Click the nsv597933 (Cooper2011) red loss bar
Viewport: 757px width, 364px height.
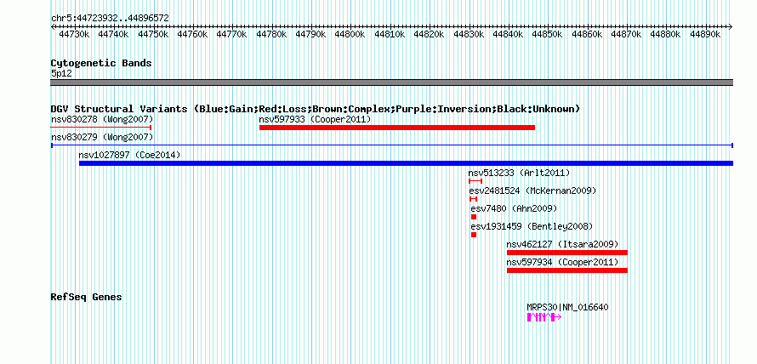pyautogui.click(x=397, y=128)
